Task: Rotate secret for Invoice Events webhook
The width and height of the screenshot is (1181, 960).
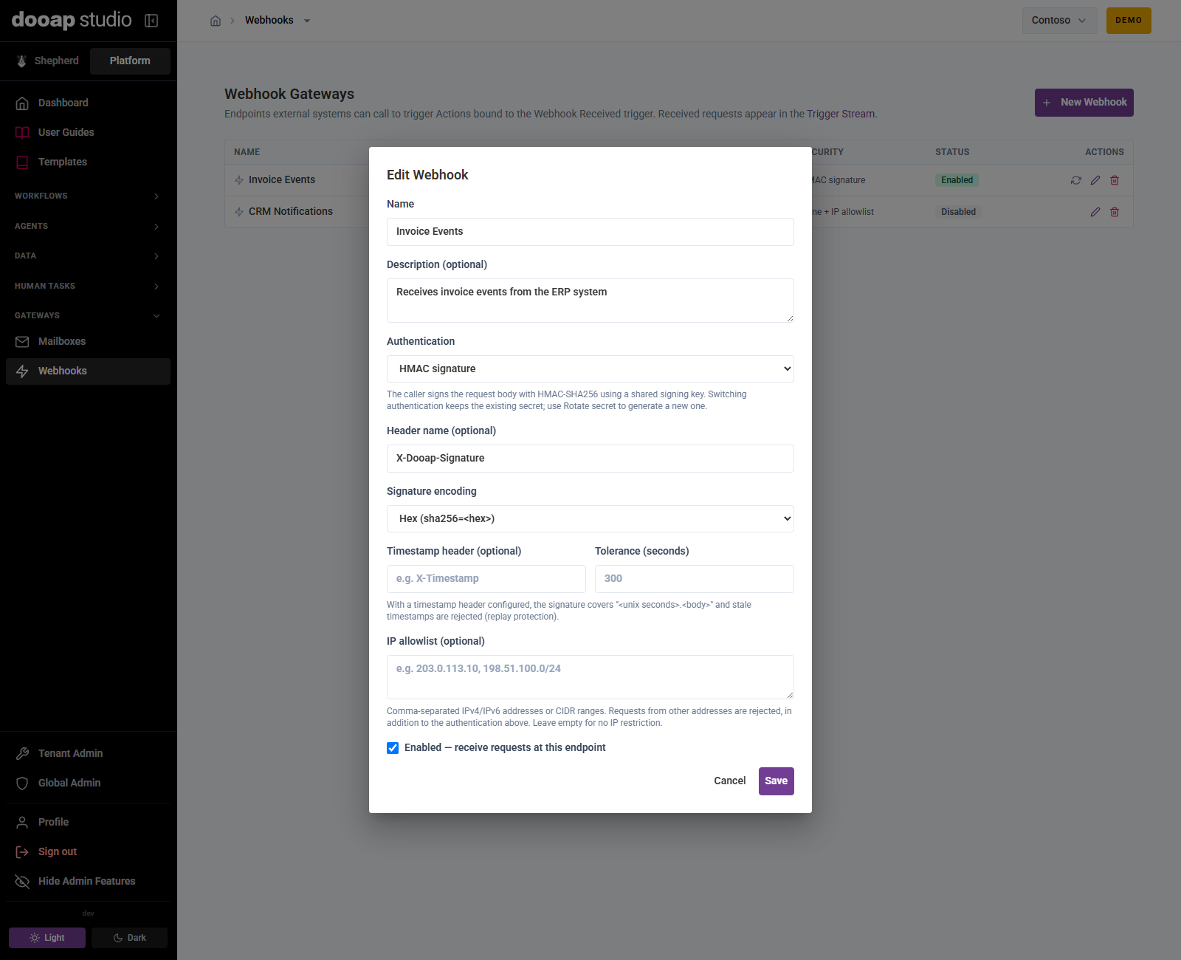Action: (1076, 180)
